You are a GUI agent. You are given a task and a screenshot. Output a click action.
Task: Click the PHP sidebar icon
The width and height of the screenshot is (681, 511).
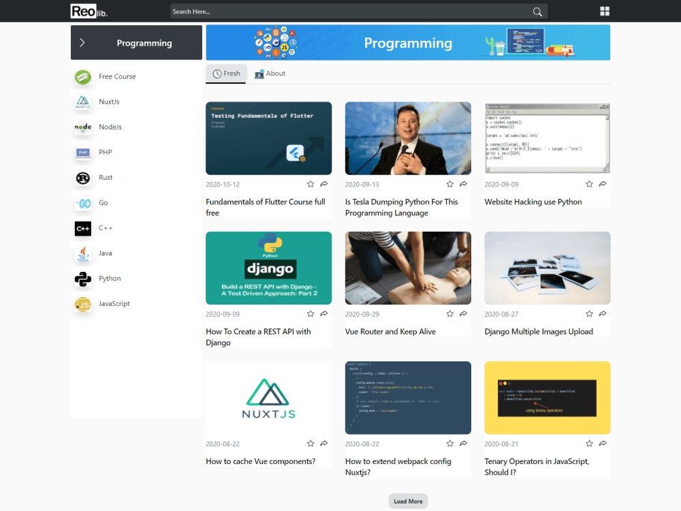(x=82, y=153)
